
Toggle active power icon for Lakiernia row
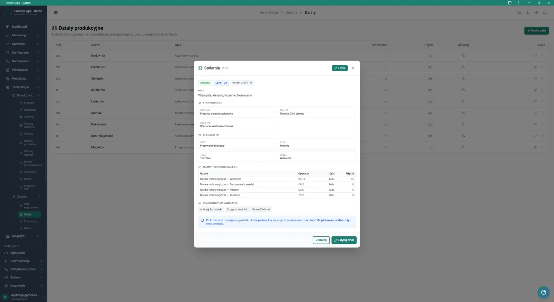(x=464, y=101)
